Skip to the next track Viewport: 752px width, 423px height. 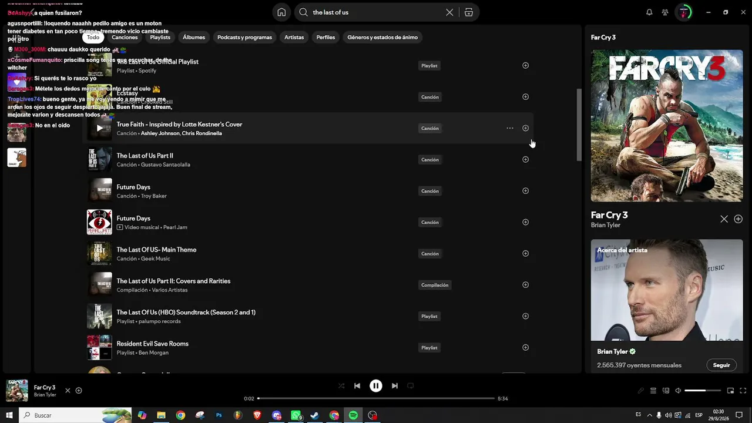click(395, 386)
